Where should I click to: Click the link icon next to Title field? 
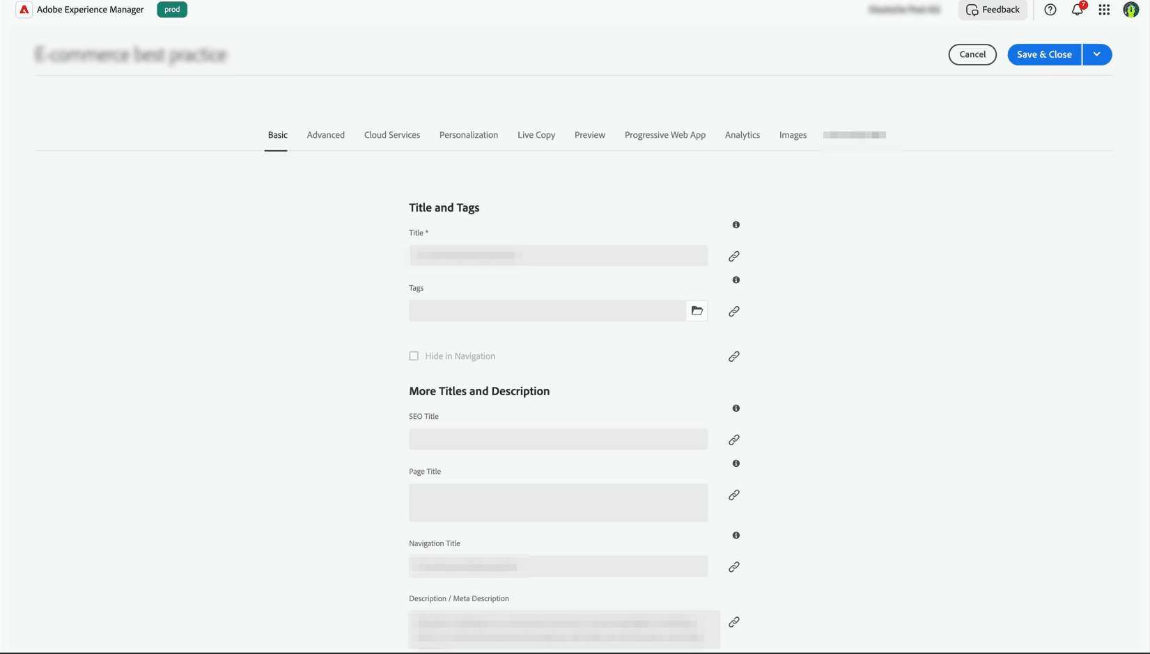[734, 256]
